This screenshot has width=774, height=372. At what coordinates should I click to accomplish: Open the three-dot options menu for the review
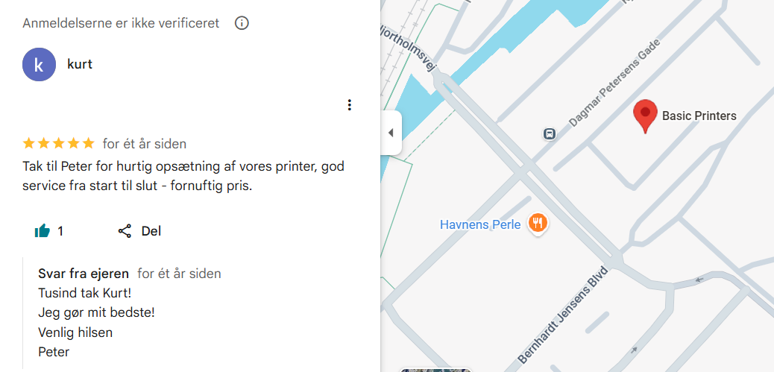click(x=349, y=105)
